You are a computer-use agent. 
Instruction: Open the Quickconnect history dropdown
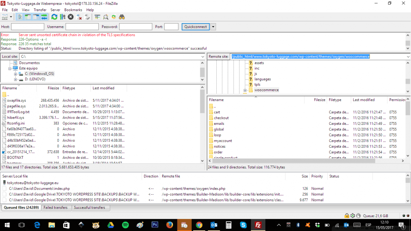coord(213,27)
